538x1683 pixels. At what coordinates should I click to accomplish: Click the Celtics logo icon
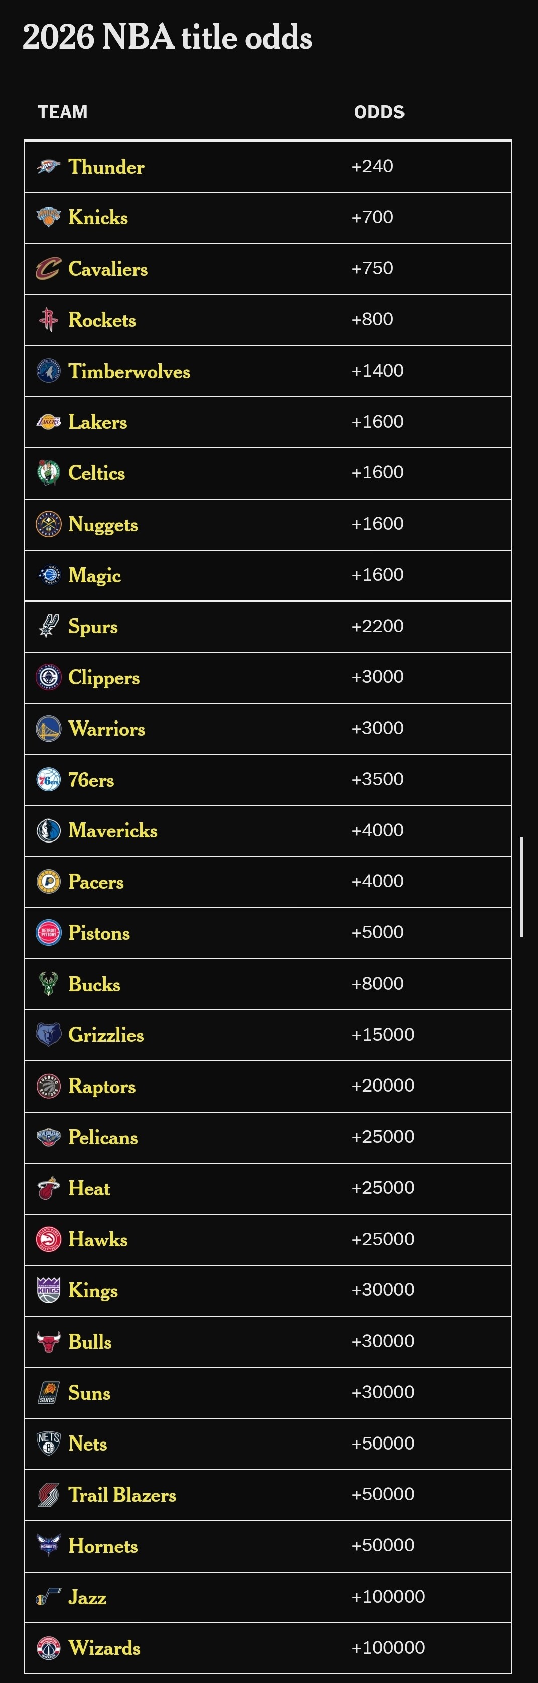[48, 473]
